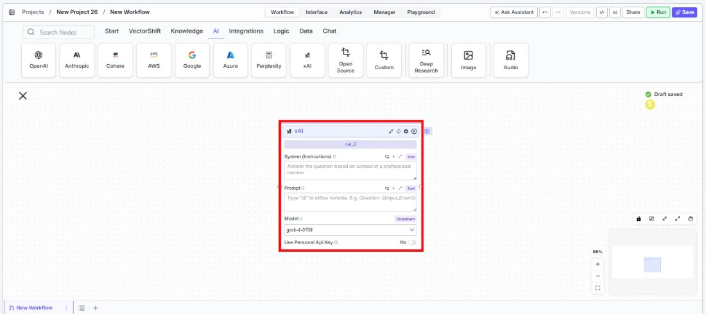Open the Versions button
This screenshot has width=706, height=314.
pyautogui.click(x=580, y=12)
